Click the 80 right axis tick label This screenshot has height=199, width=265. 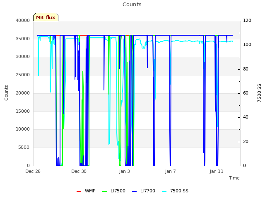pos(246,69)
